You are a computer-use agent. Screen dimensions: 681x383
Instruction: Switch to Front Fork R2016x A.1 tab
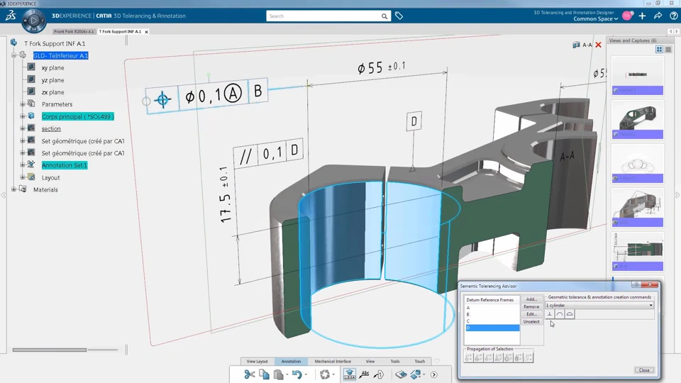74,32
